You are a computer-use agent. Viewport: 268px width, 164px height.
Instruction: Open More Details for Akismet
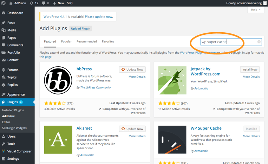pos(137,136)
